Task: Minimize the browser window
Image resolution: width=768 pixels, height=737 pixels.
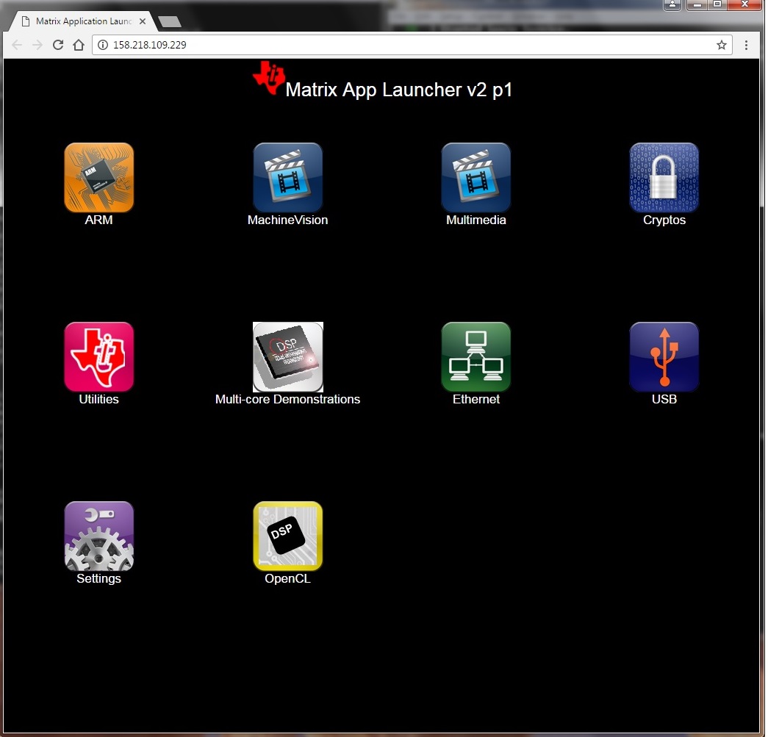Action: pyautogui.click(x=697, y=5)
